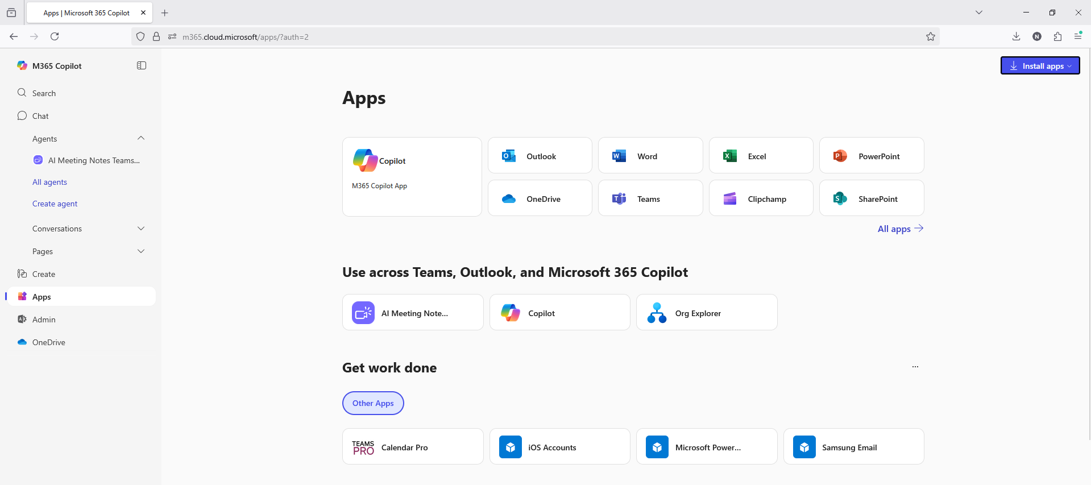This screenshot has width=1091, height=485.
Task: Open site permissions icon in address bar
Action: point(172,36)
